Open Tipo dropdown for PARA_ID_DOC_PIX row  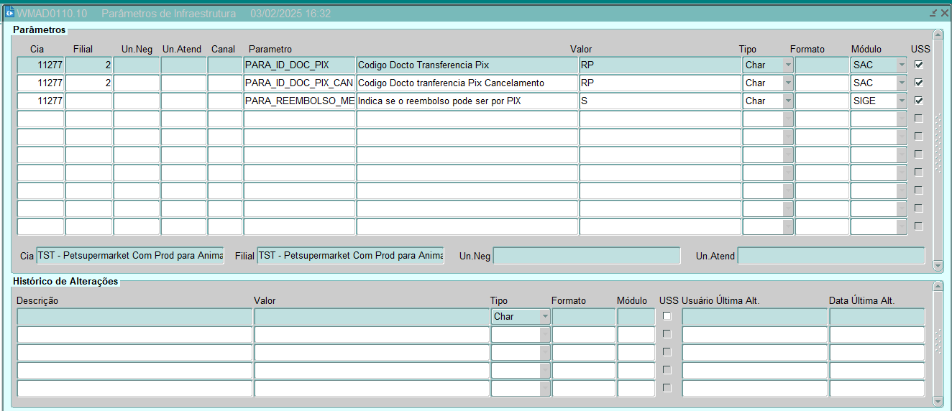click(787, 65)
